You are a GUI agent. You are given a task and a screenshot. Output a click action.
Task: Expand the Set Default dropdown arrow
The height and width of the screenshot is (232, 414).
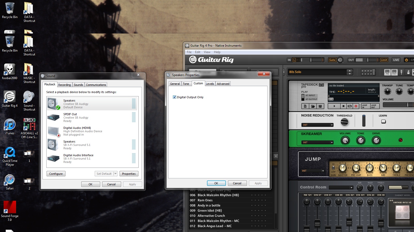coord(115,174)
